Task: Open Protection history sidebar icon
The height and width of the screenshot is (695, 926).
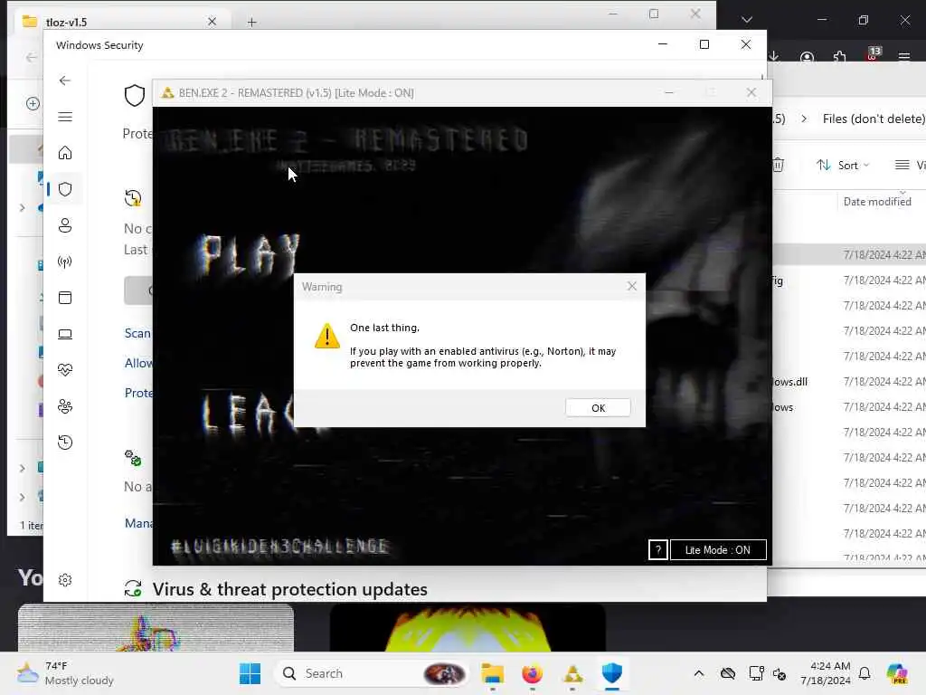Action: 65,443
